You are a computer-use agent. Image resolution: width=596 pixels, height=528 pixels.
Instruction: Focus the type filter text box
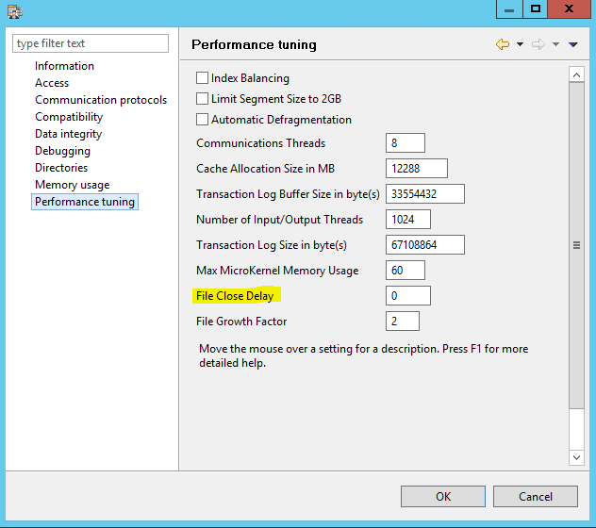tap(91, 43)
